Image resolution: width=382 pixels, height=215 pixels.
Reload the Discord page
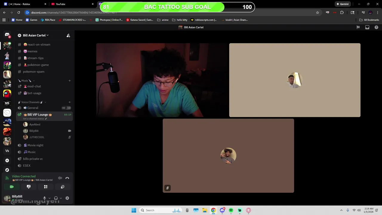pyautogui.click(x=19, y=13)
